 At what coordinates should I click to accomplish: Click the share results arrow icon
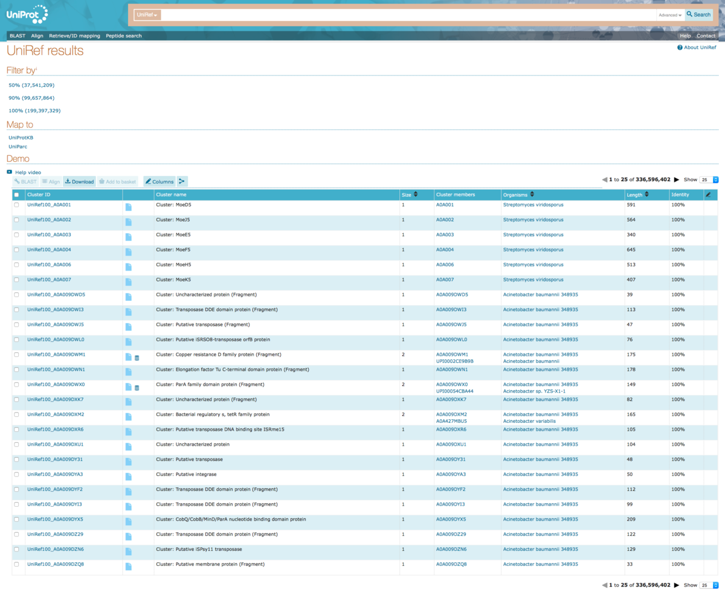[182, 181]
